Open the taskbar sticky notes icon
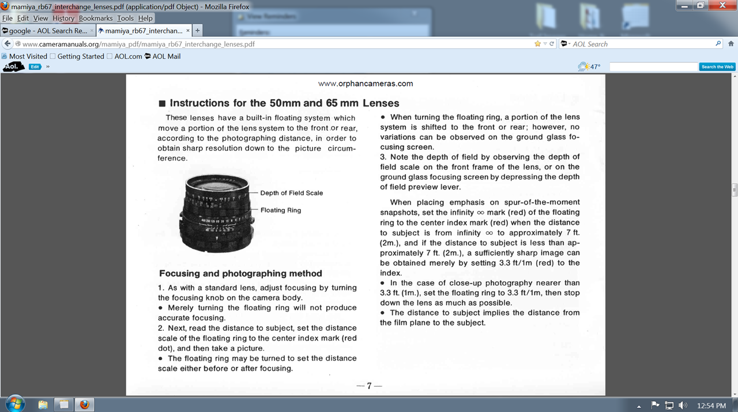The image size is (738, 412). (x=63, y=405)
